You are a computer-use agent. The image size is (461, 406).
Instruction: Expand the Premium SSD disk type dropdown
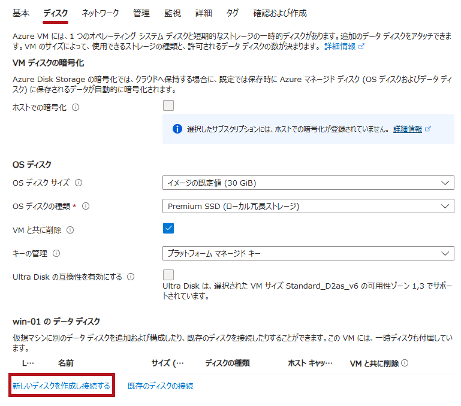[308, 206]
